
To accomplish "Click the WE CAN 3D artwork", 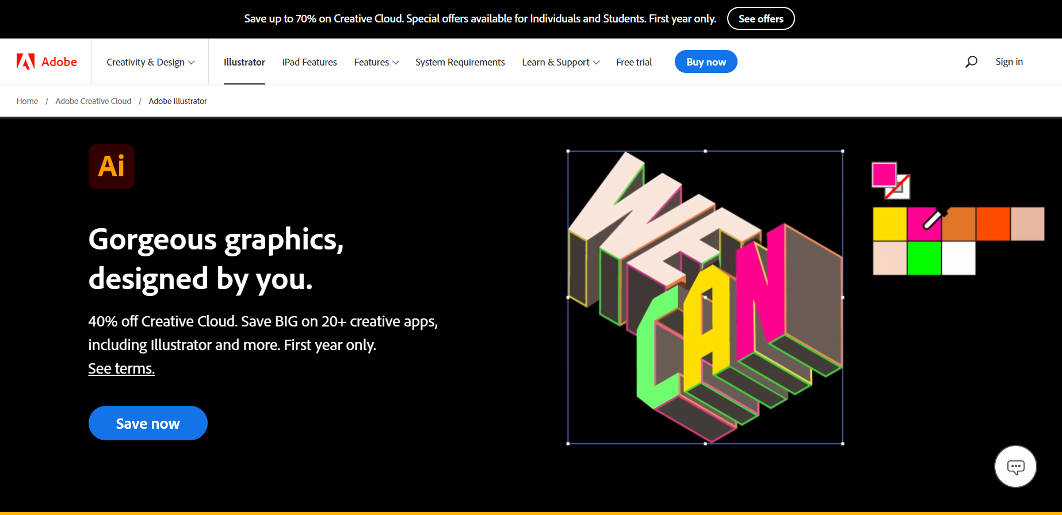I will [705, 297].
